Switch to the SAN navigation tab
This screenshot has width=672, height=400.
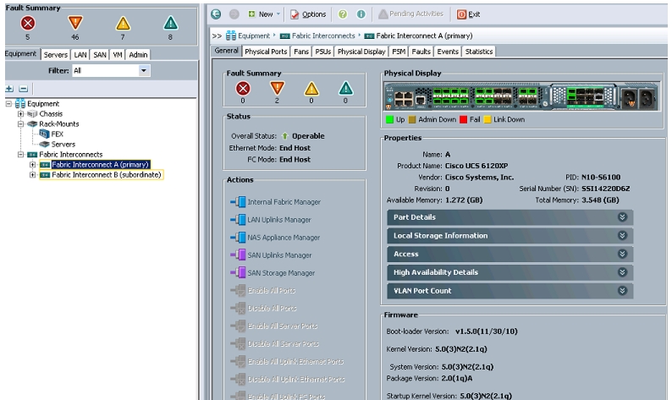click(x=100, y=54)
